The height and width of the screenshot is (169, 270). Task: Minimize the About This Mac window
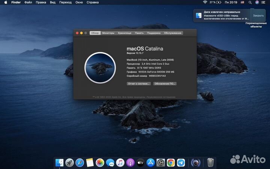tap(81, 33)
